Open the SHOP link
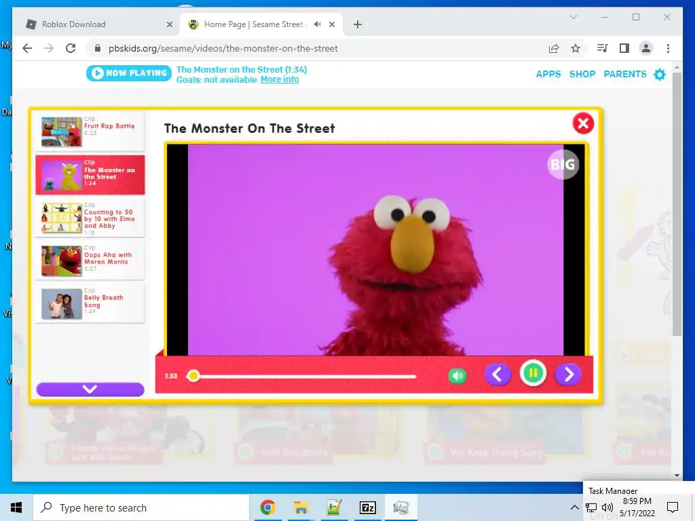The height and width of the screenshot is (521, 695). point(582,74)
